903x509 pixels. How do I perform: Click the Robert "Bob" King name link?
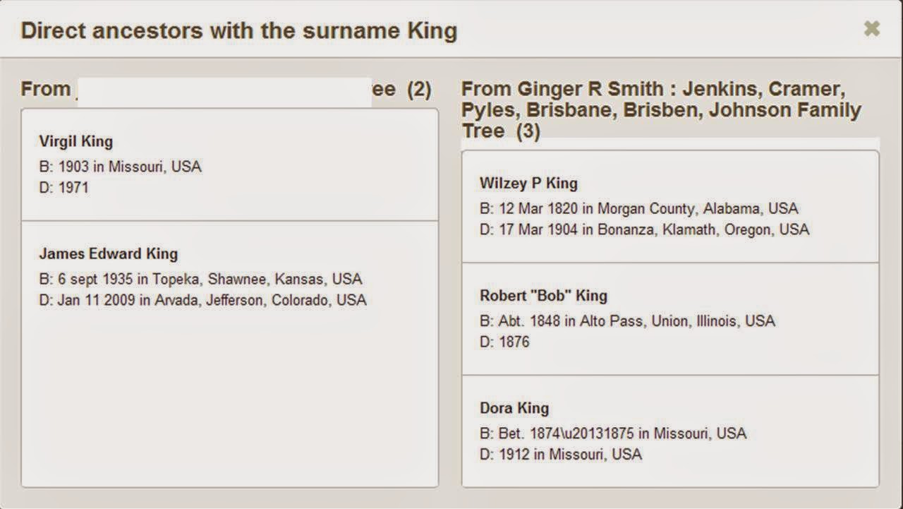(543, 295)
